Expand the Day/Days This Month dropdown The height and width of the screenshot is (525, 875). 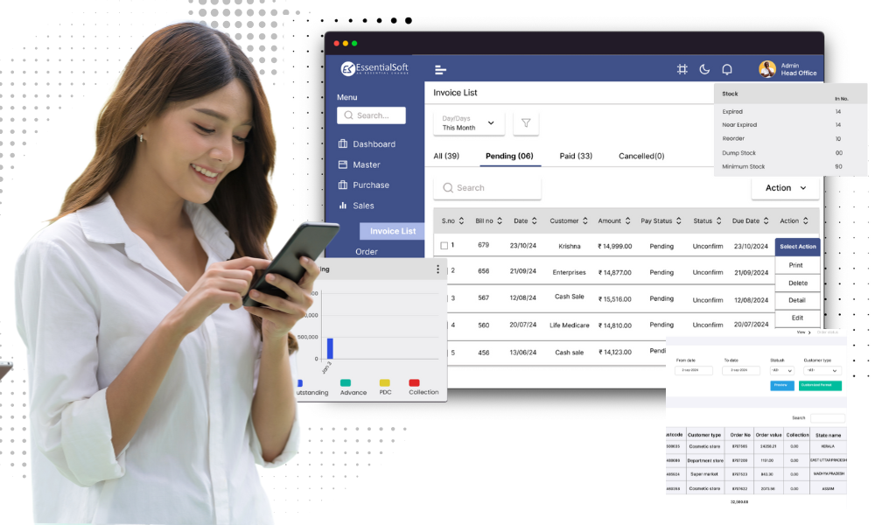pyautogui.click(x=468, y=123)
